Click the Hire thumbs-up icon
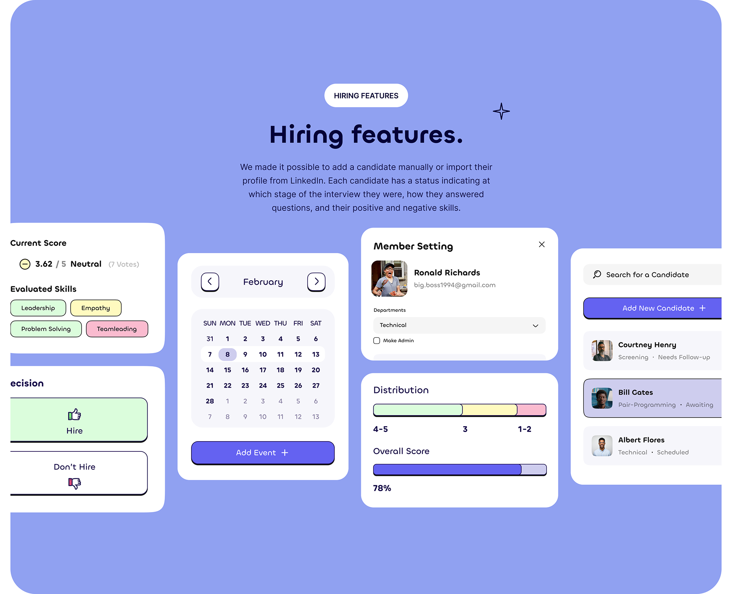The image size is (732, 594). tap(74, 415)
